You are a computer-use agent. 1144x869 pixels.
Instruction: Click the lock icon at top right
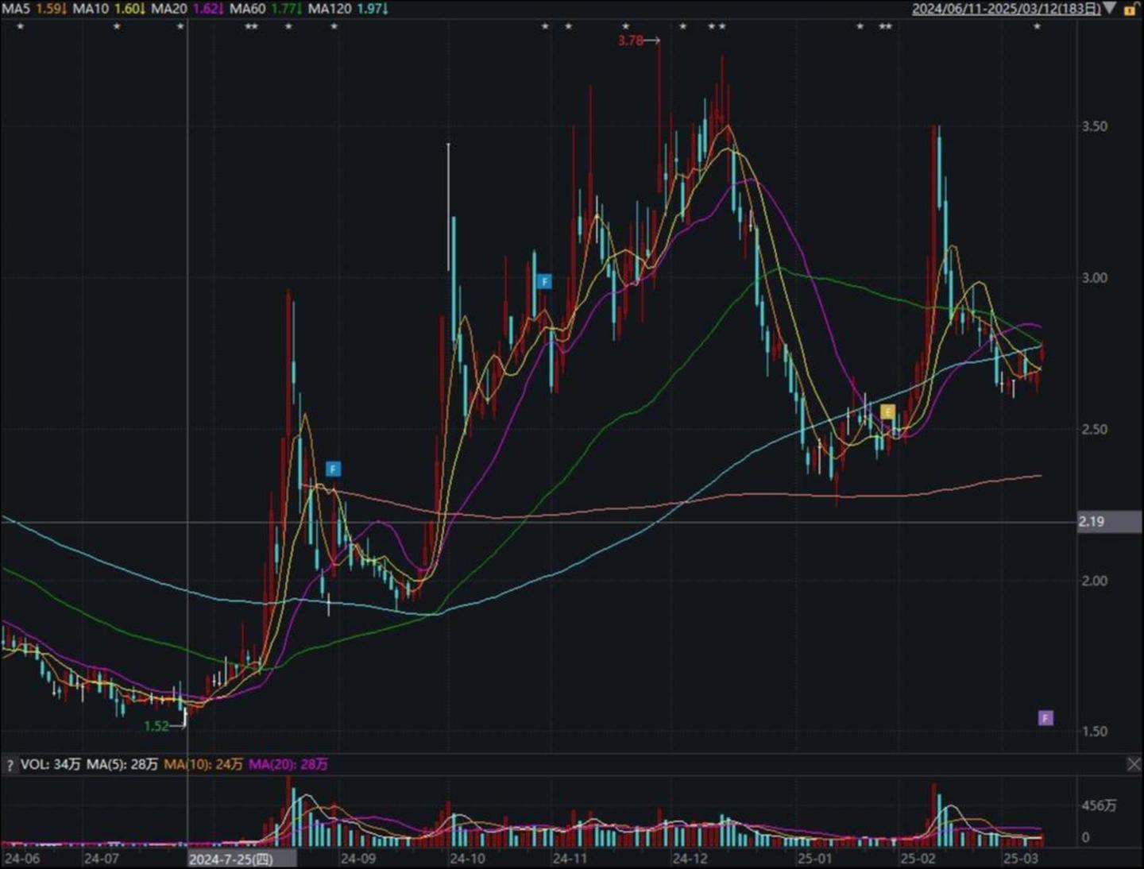(x=1130, y=10)
